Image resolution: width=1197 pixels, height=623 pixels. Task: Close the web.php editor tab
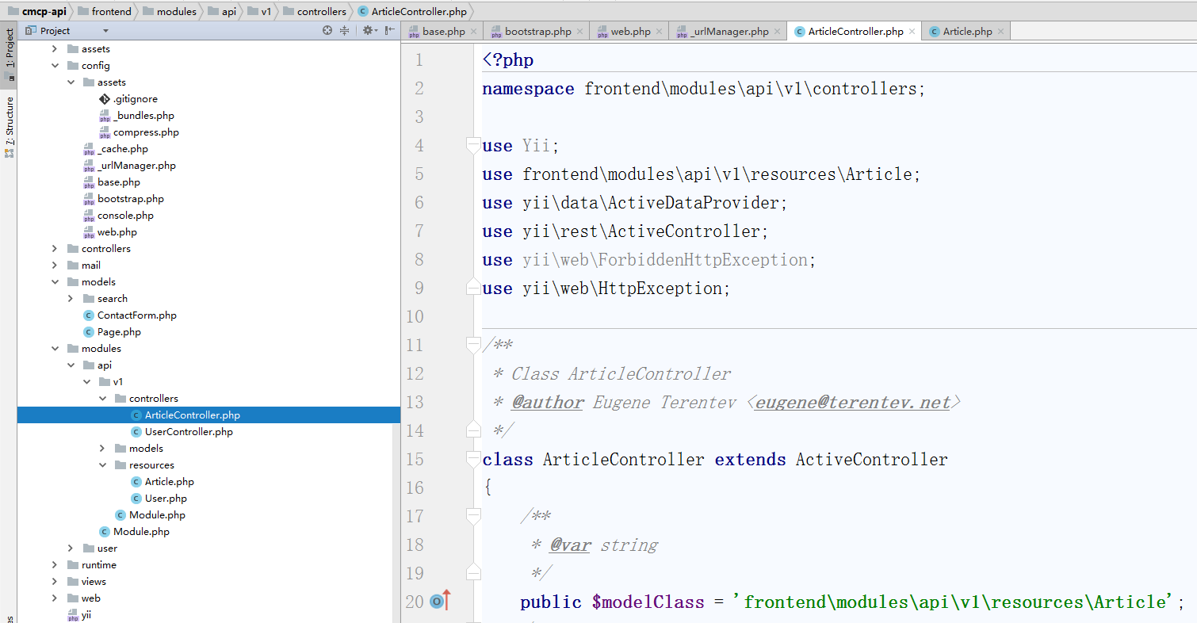click(x=659, y=32)
